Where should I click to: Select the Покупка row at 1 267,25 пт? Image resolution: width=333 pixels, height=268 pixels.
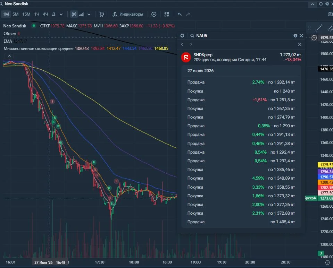pos(241,109)
